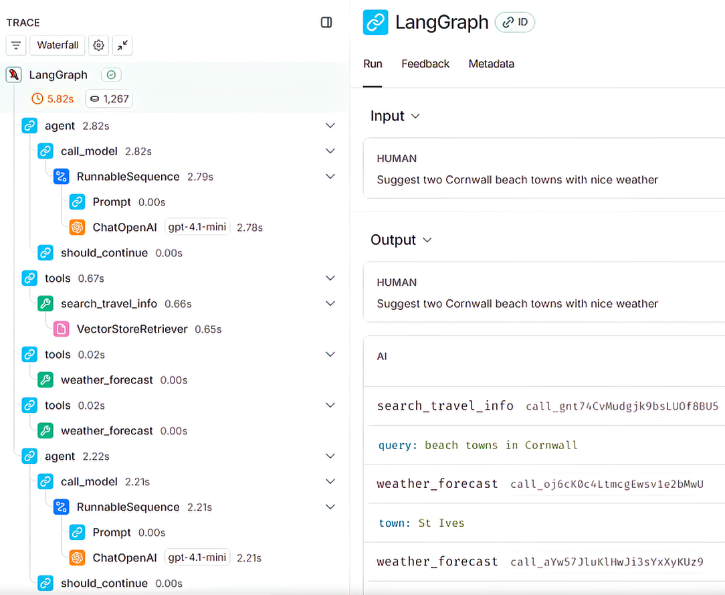
Task: Click the filter icon in trace toolbar
Action: click(16, 46)
